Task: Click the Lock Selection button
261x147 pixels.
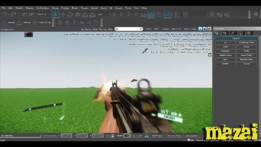Action: [50, 136]
